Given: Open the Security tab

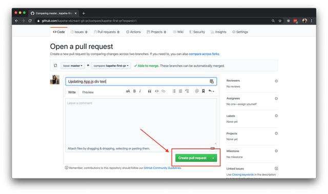Looking at the screenshot, I should [197, 32].
